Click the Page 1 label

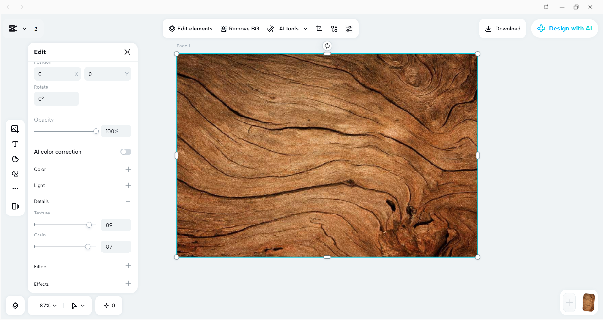coord(183,46)
